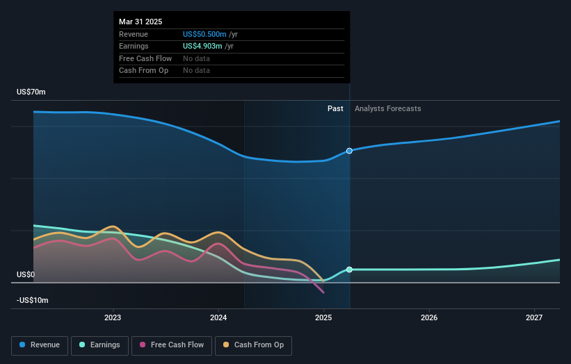
Task: Toggle the Earnings legend series
Action: tap(99, 345)
